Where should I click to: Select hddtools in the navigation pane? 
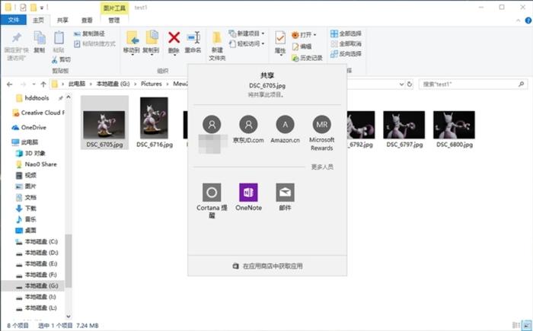[x=33, y=98]
